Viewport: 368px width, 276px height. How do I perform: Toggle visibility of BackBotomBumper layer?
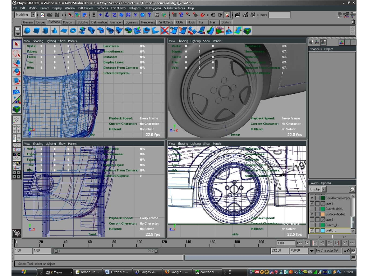(312, 198)
